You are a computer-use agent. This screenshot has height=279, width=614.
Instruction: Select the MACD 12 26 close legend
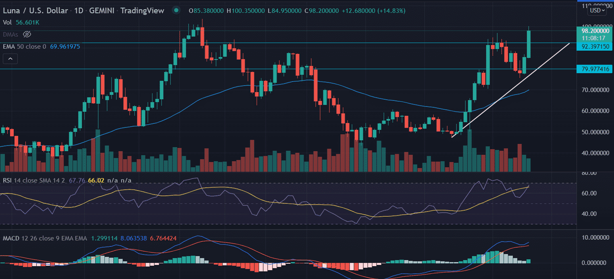click(x=45, y=239)
